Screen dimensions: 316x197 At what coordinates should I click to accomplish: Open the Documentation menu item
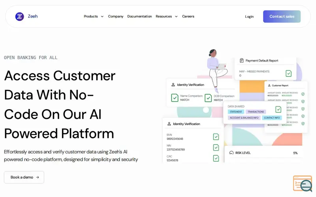pyautogui.click(x=139, y=16)
